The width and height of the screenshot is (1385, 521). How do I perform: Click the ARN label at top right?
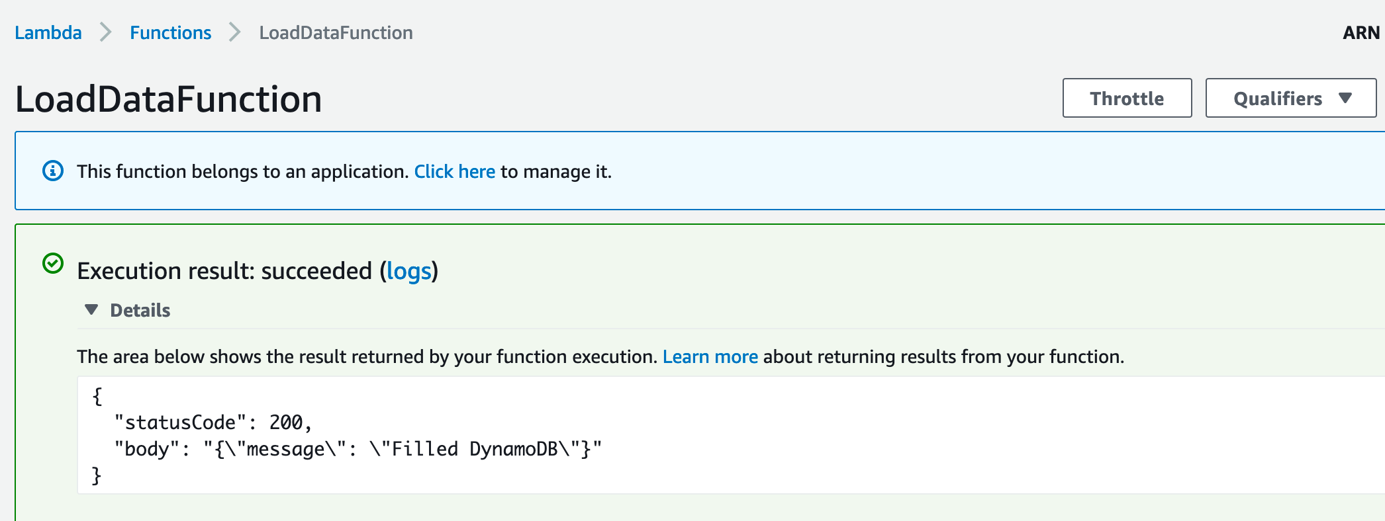pyautogui.click(x=1361, y=32)
